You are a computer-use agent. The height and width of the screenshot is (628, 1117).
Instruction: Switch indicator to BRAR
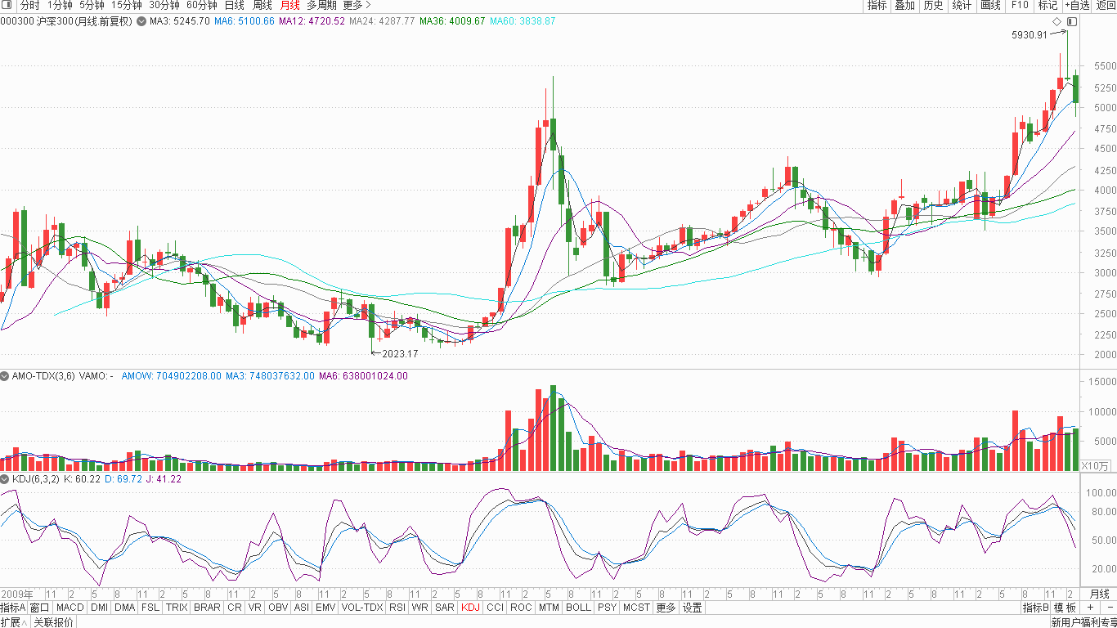207,608
